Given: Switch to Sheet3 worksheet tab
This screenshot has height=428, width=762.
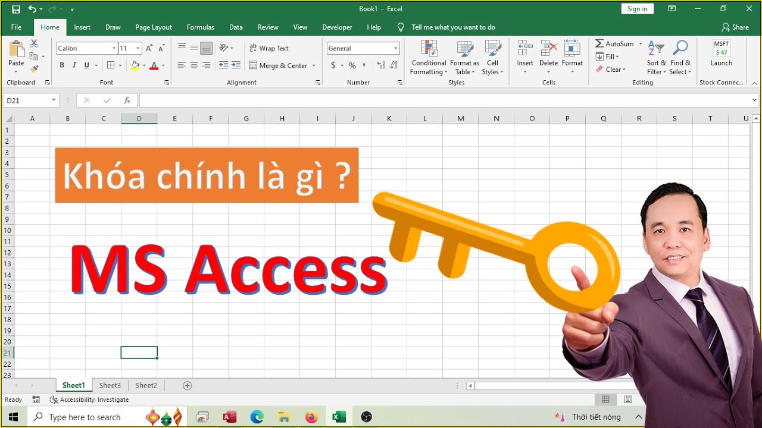Looking at the screenshot, I should click(110, 386).
